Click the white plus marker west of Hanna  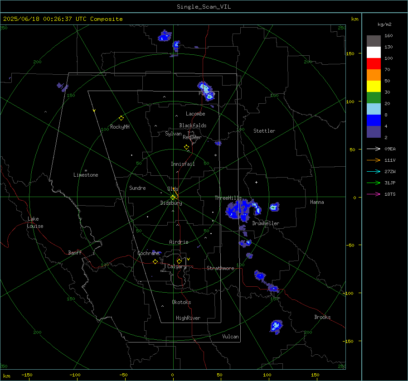256,182
